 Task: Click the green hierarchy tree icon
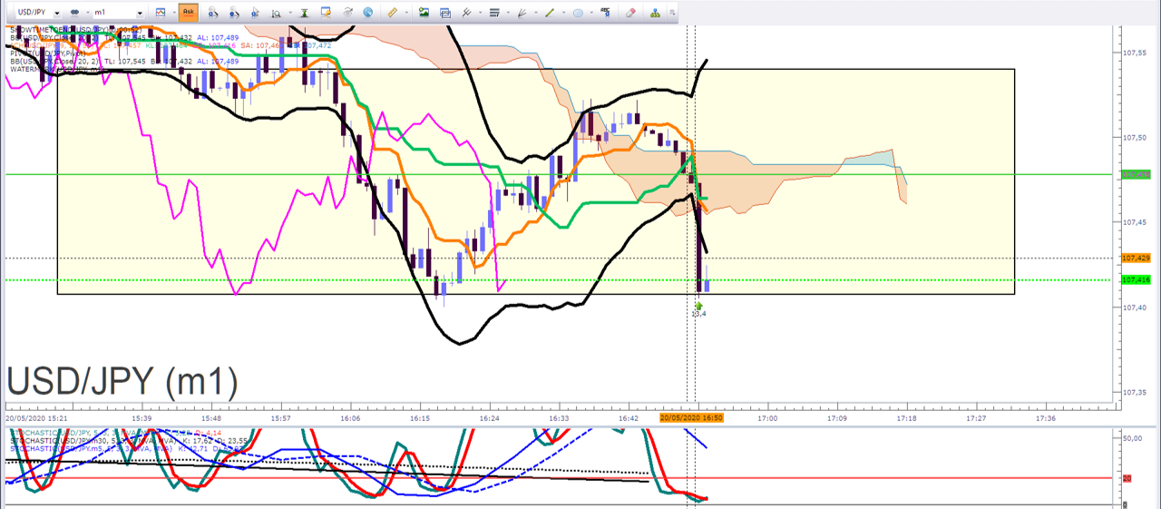[x=655, y=13]
